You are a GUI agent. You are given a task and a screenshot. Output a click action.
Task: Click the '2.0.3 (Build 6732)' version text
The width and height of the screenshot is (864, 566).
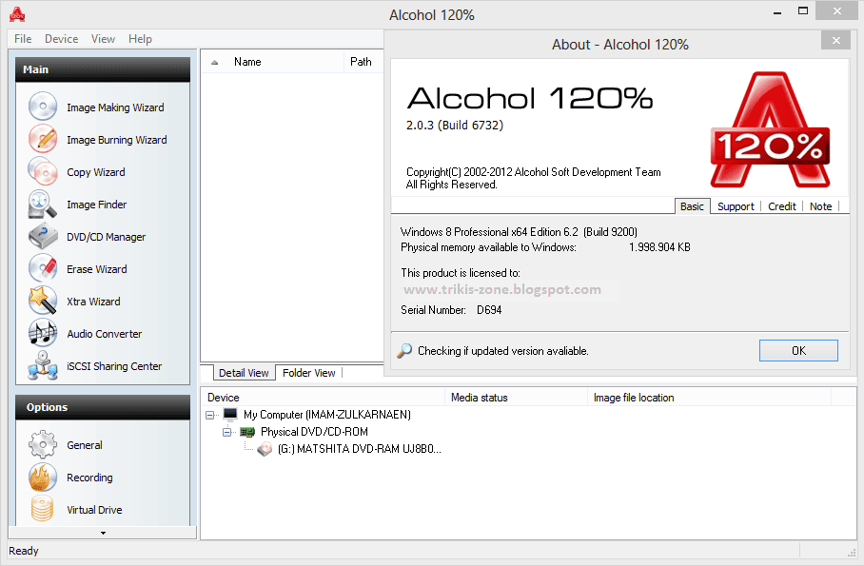455,126
